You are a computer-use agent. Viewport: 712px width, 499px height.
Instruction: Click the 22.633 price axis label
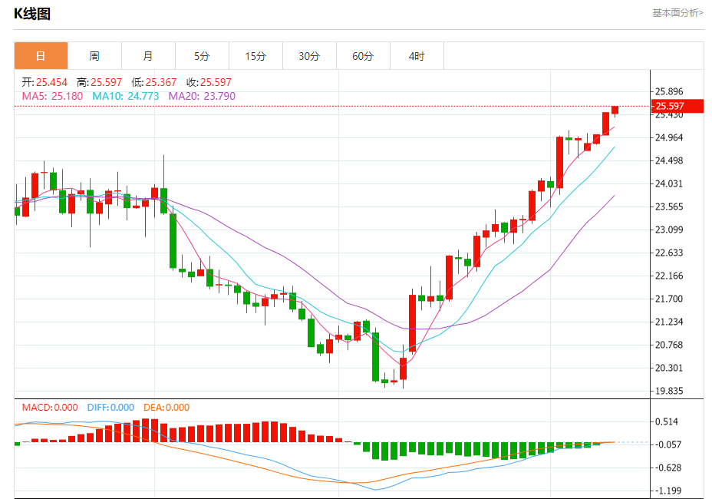pos(669,253)
